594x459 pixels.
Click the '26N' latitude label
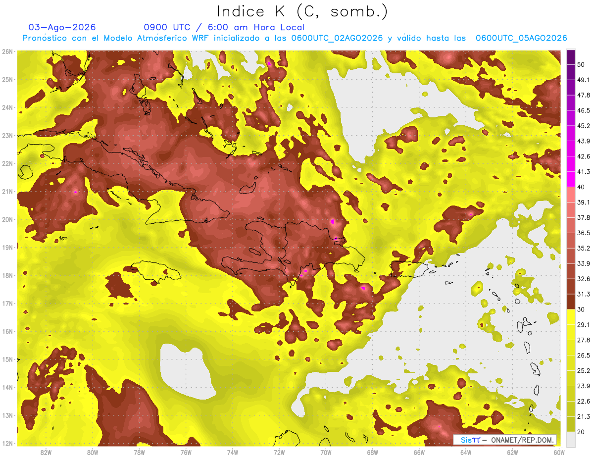click(7, 51)
